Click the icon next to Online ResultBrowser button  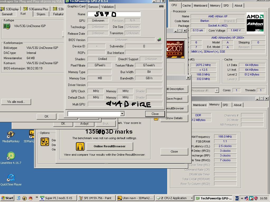[80, 147]
